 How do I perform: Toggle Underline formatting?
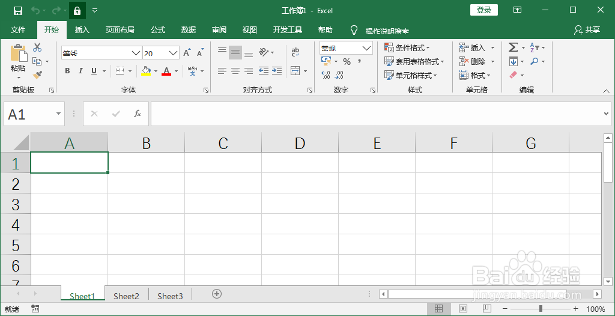tap(94, 71)
